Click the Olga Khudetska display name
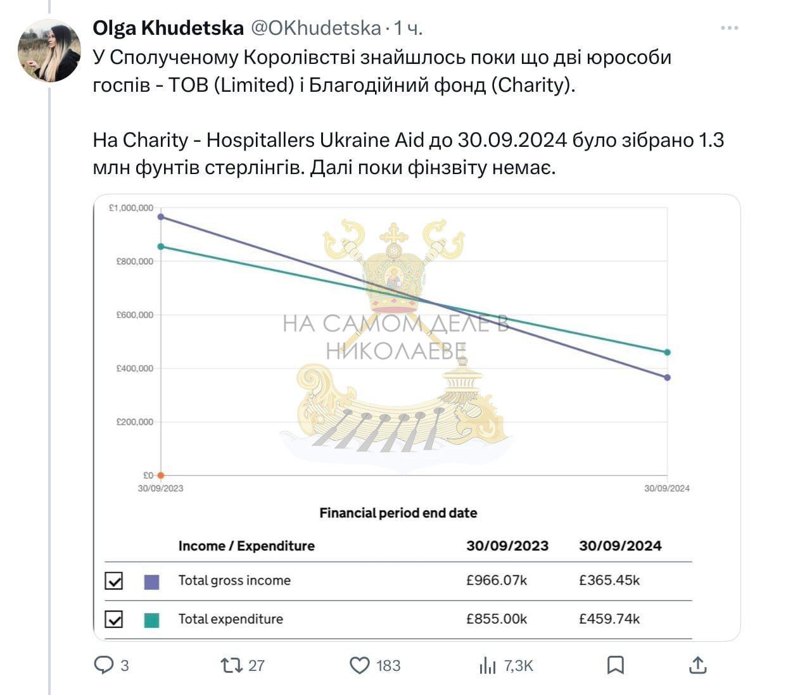Viewport: 793px width, 695px height. click(x=168, y=28)
